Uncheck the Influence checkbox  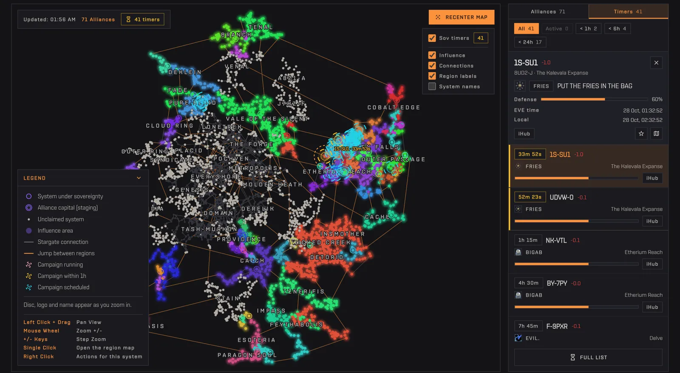(432, 55)
